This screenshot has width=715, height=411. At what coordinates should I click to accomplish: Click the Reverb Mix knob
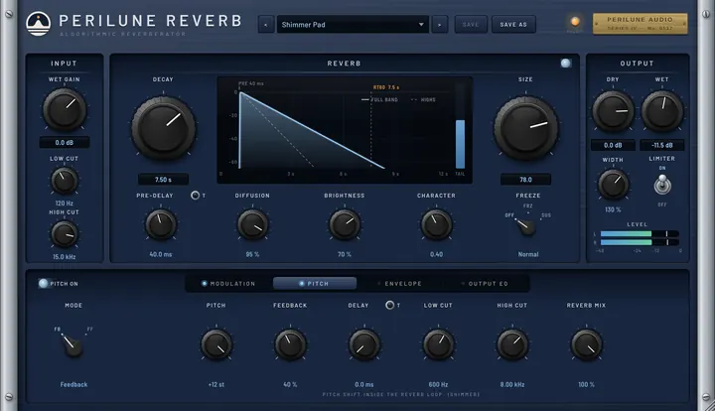[587, 344]
